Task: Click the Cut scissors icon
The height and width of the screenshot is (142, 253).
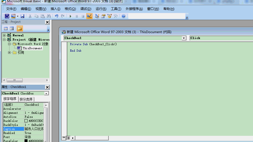Action: (30, 16)
